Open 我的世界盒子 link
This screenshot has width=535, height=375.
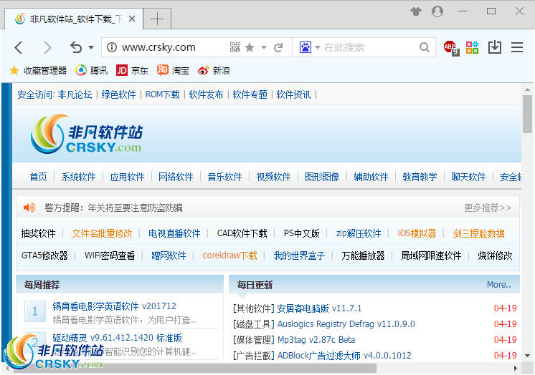coord(299,255)
